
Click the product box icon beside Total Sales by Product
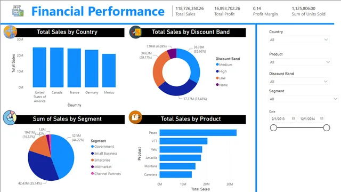tap(135, 117)
